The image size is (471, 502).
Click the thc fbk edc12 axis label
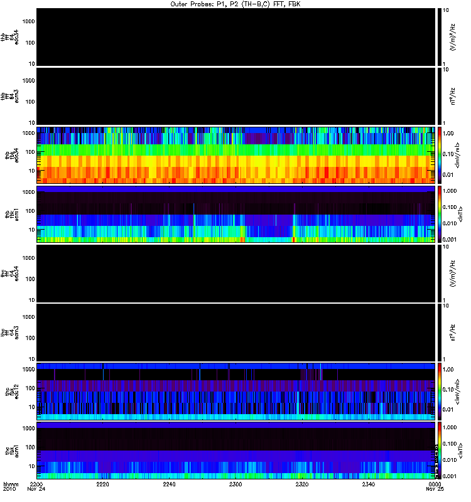12,391
